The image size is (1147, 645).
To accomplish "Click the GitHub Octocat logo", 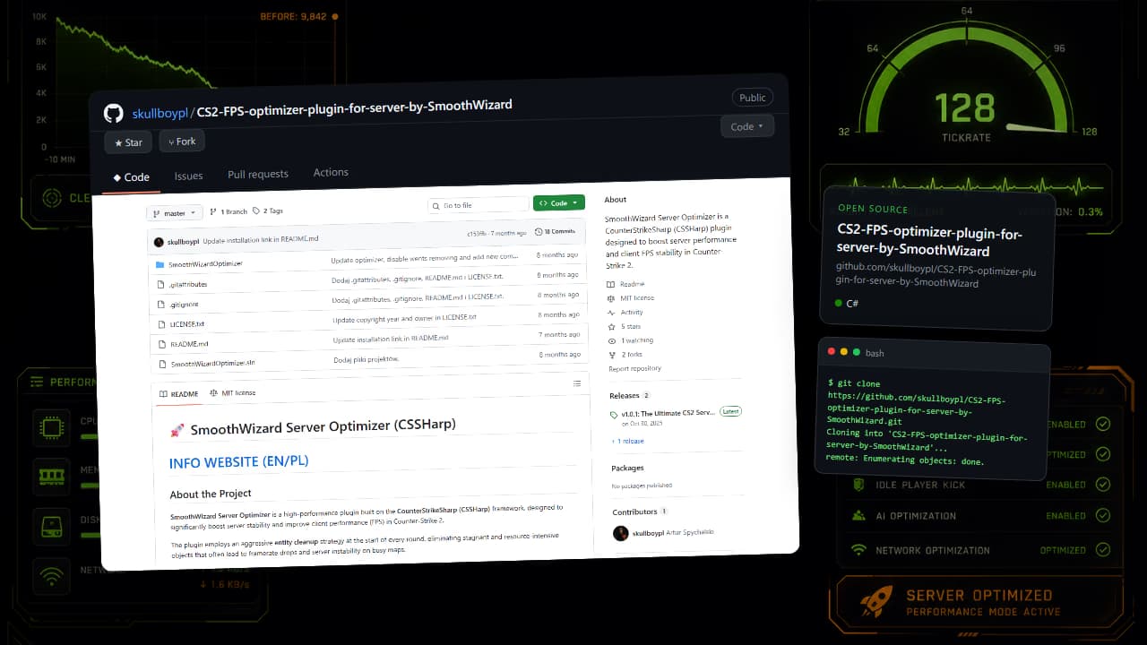I will click(113, 114).
